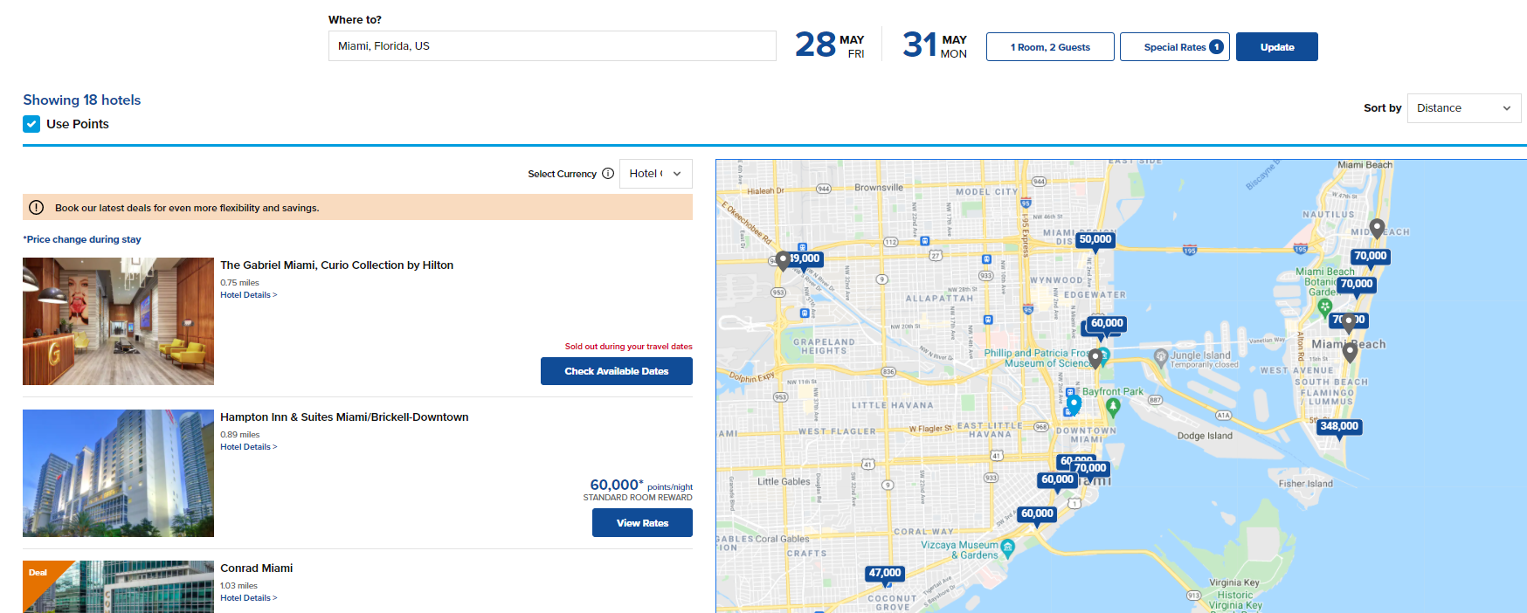Click 'Book our latest deals' banner text
The height and width of the screenshot is (613, 1527).
[187, 208]
